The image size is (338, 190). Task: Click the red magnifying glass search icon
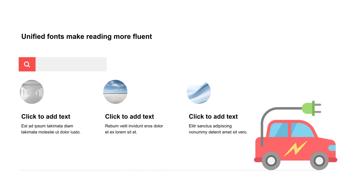[27, 64]
